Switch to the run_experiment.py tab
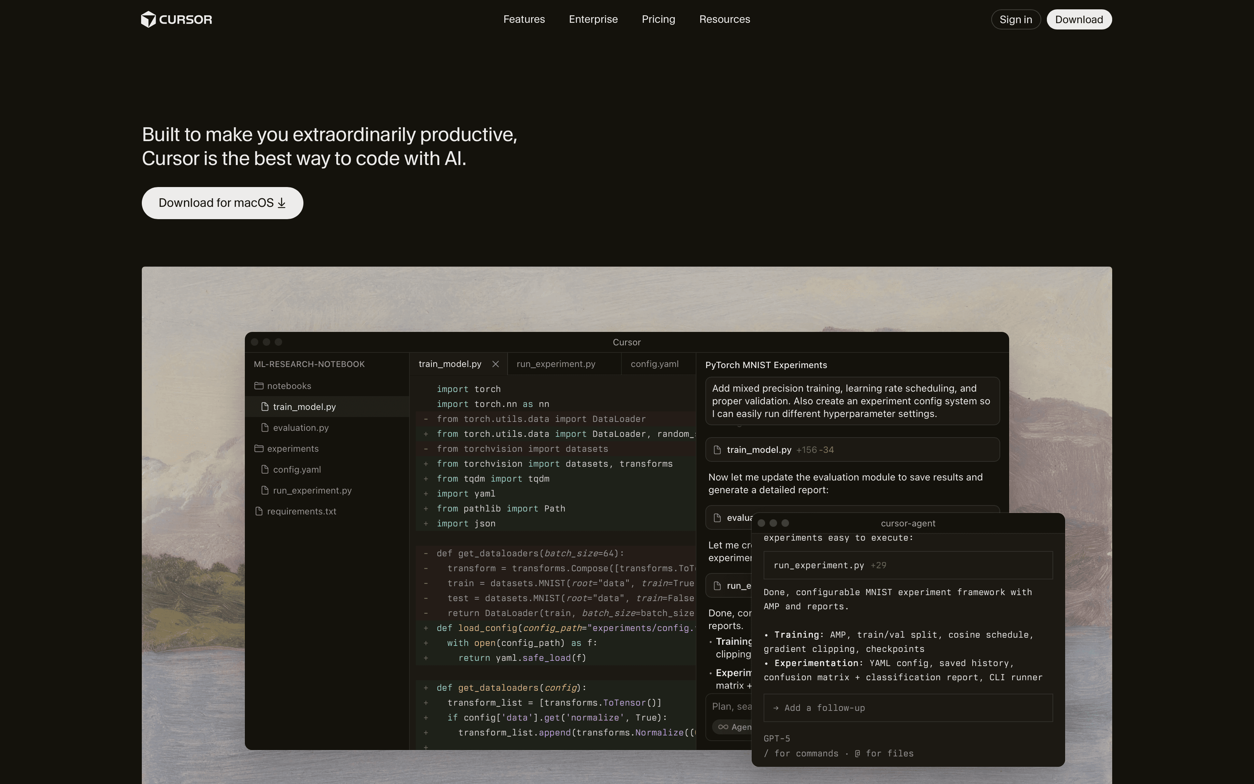This screenshot has height=784, width=1254. pyautogui.click(x=555, y=364)
